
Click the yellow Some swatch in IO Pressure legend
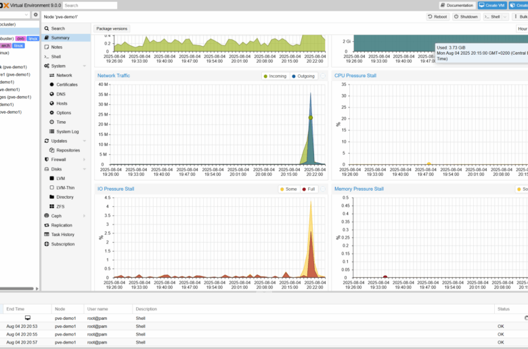[x=282, y=189]
